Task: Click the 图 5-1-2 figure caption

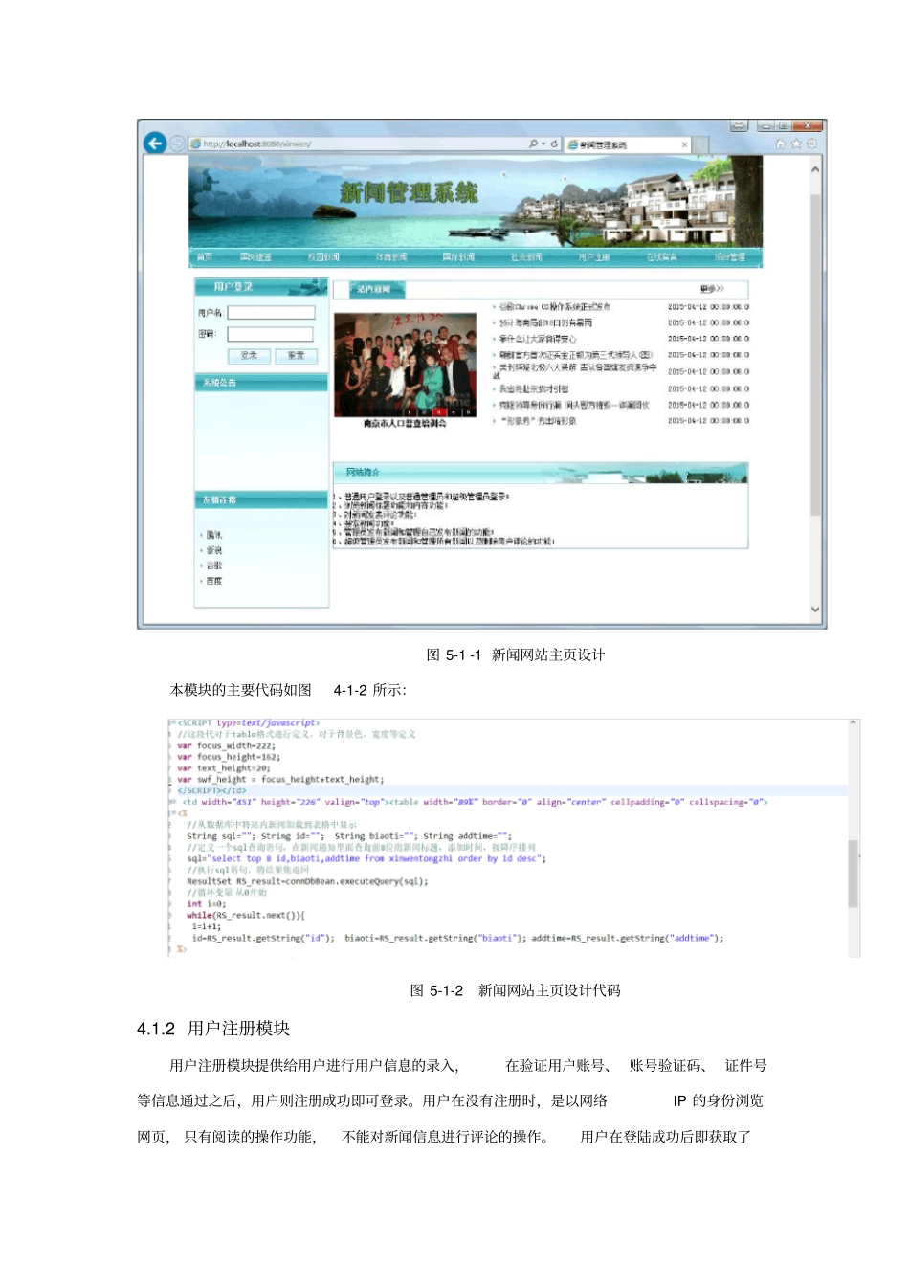Action: click(515, 990)
